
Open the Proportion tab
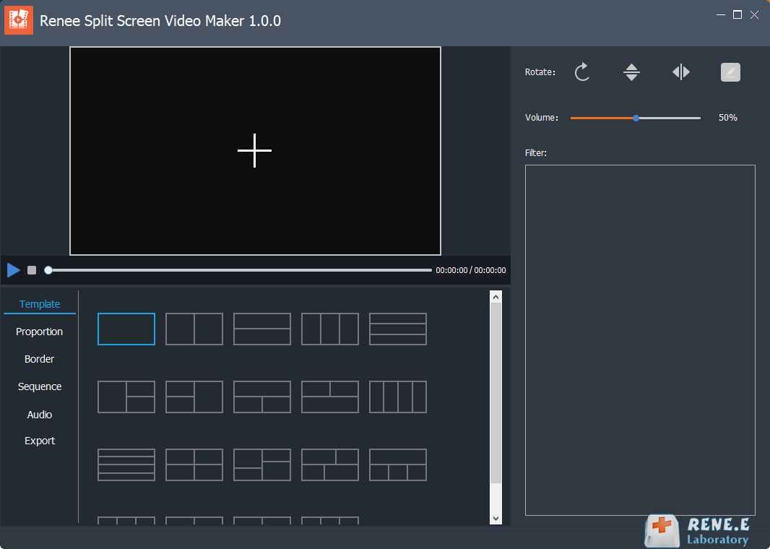point(39,332)
